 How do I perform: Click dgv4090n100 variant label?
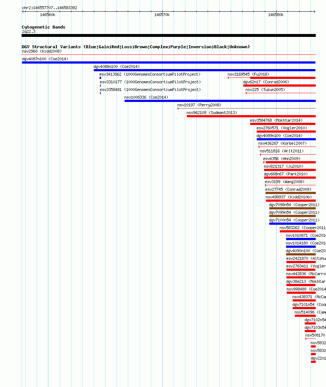click(306, 251)
